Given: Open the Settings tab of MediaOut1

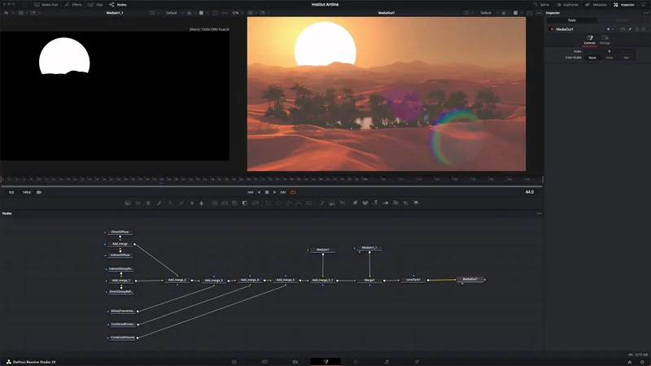Looking at the screenshot, I should pos(605,40).
